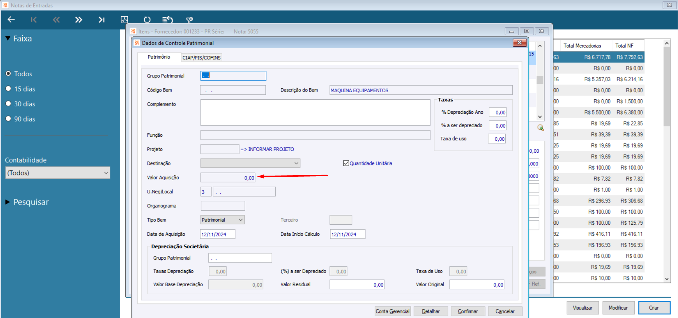The width and height of the screenshot is (678, 318).
Task: Click the Data Início Cálculo date field
Action: point(347,234)
